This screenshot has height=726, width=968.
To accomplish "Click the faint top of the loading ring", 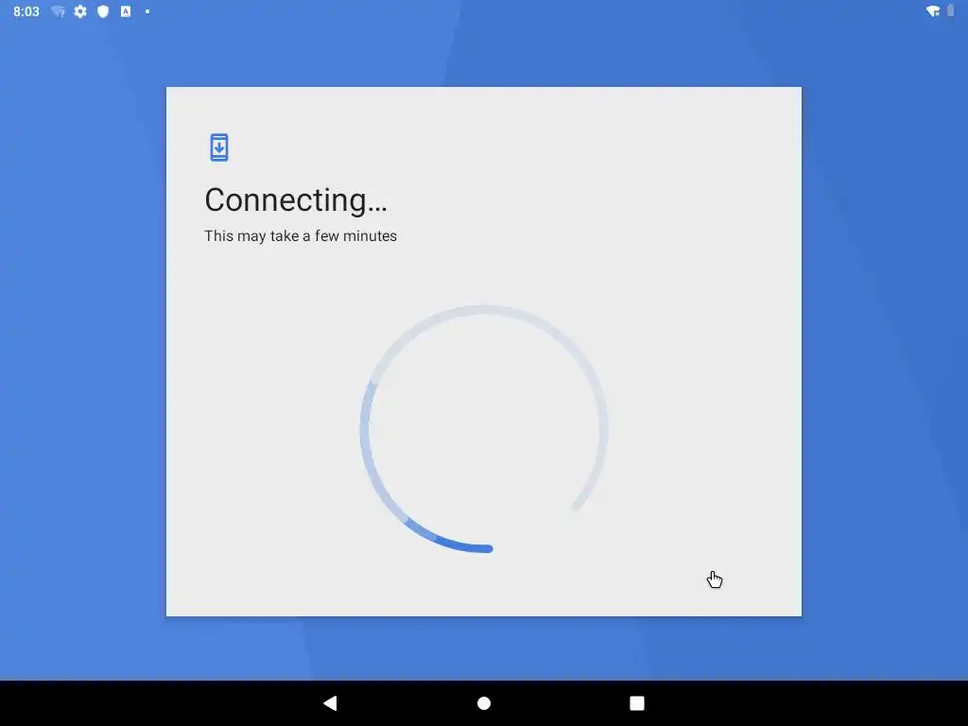I will pos(484,310).
